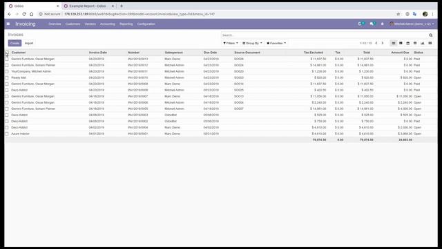The image size is (442, 249).
Task: Click the browser address bar URL
Action: 140,14
